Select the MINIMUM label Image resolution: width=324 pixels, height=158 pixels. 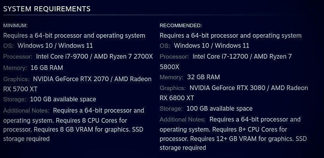pos(15,26)
